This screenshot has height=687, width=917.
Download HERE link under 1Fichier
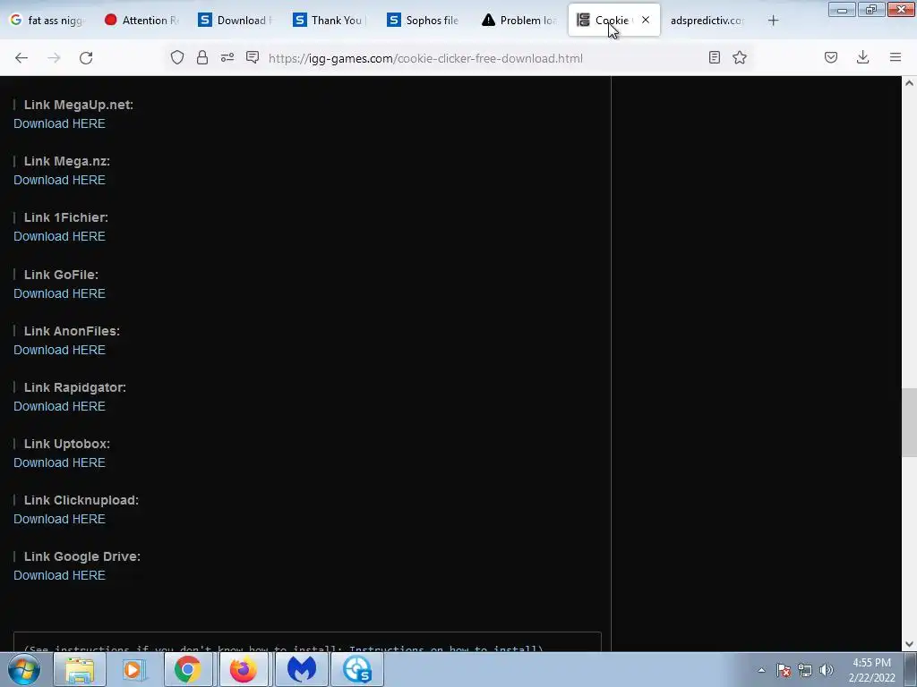[60, 236]
